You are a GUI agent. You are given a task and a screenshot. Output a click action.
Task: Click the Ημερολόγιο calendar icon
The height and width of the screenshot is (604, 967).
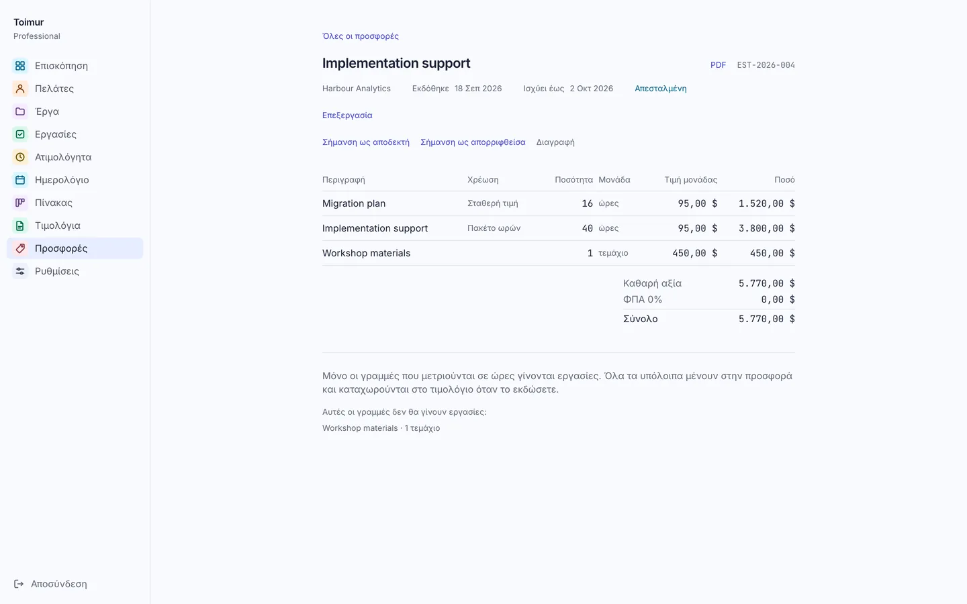[x=20, y=180]
